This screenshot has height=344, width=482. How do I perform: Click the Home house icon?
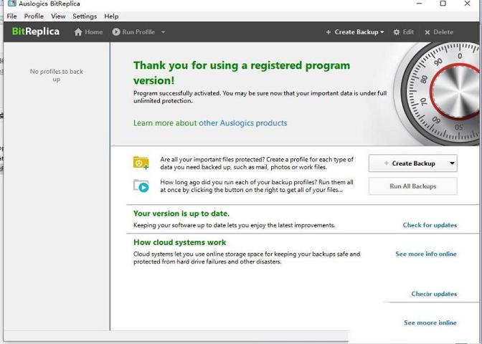pos(78,32)
